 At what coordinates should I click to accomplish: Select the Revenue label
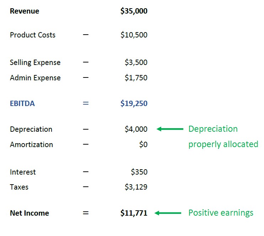point(25,11)
